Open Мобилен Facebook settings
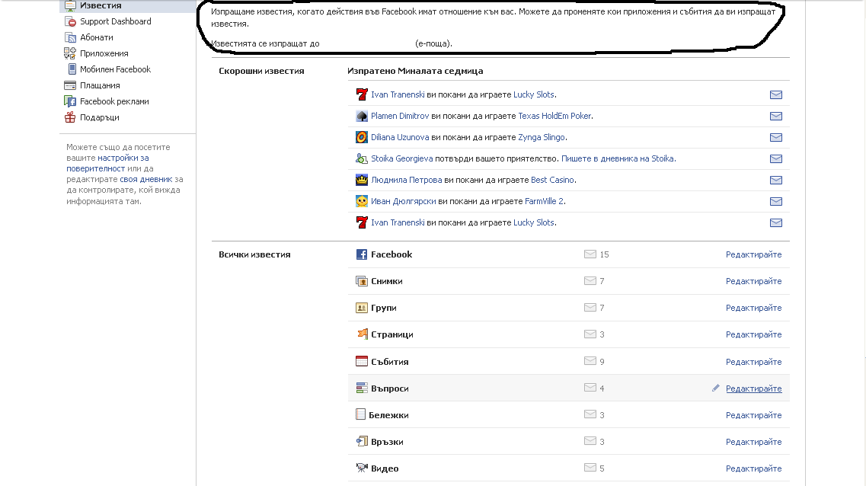Image resolution: width=866 pixels, height=486 pixels. pos(115,69)
